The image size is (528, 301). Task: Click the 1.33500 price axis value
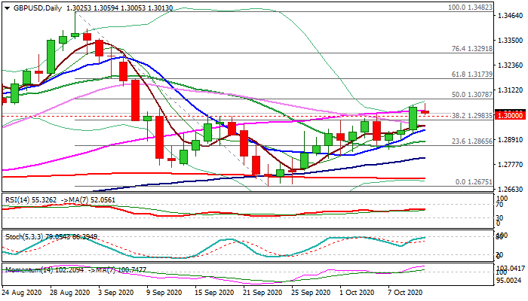510,41
